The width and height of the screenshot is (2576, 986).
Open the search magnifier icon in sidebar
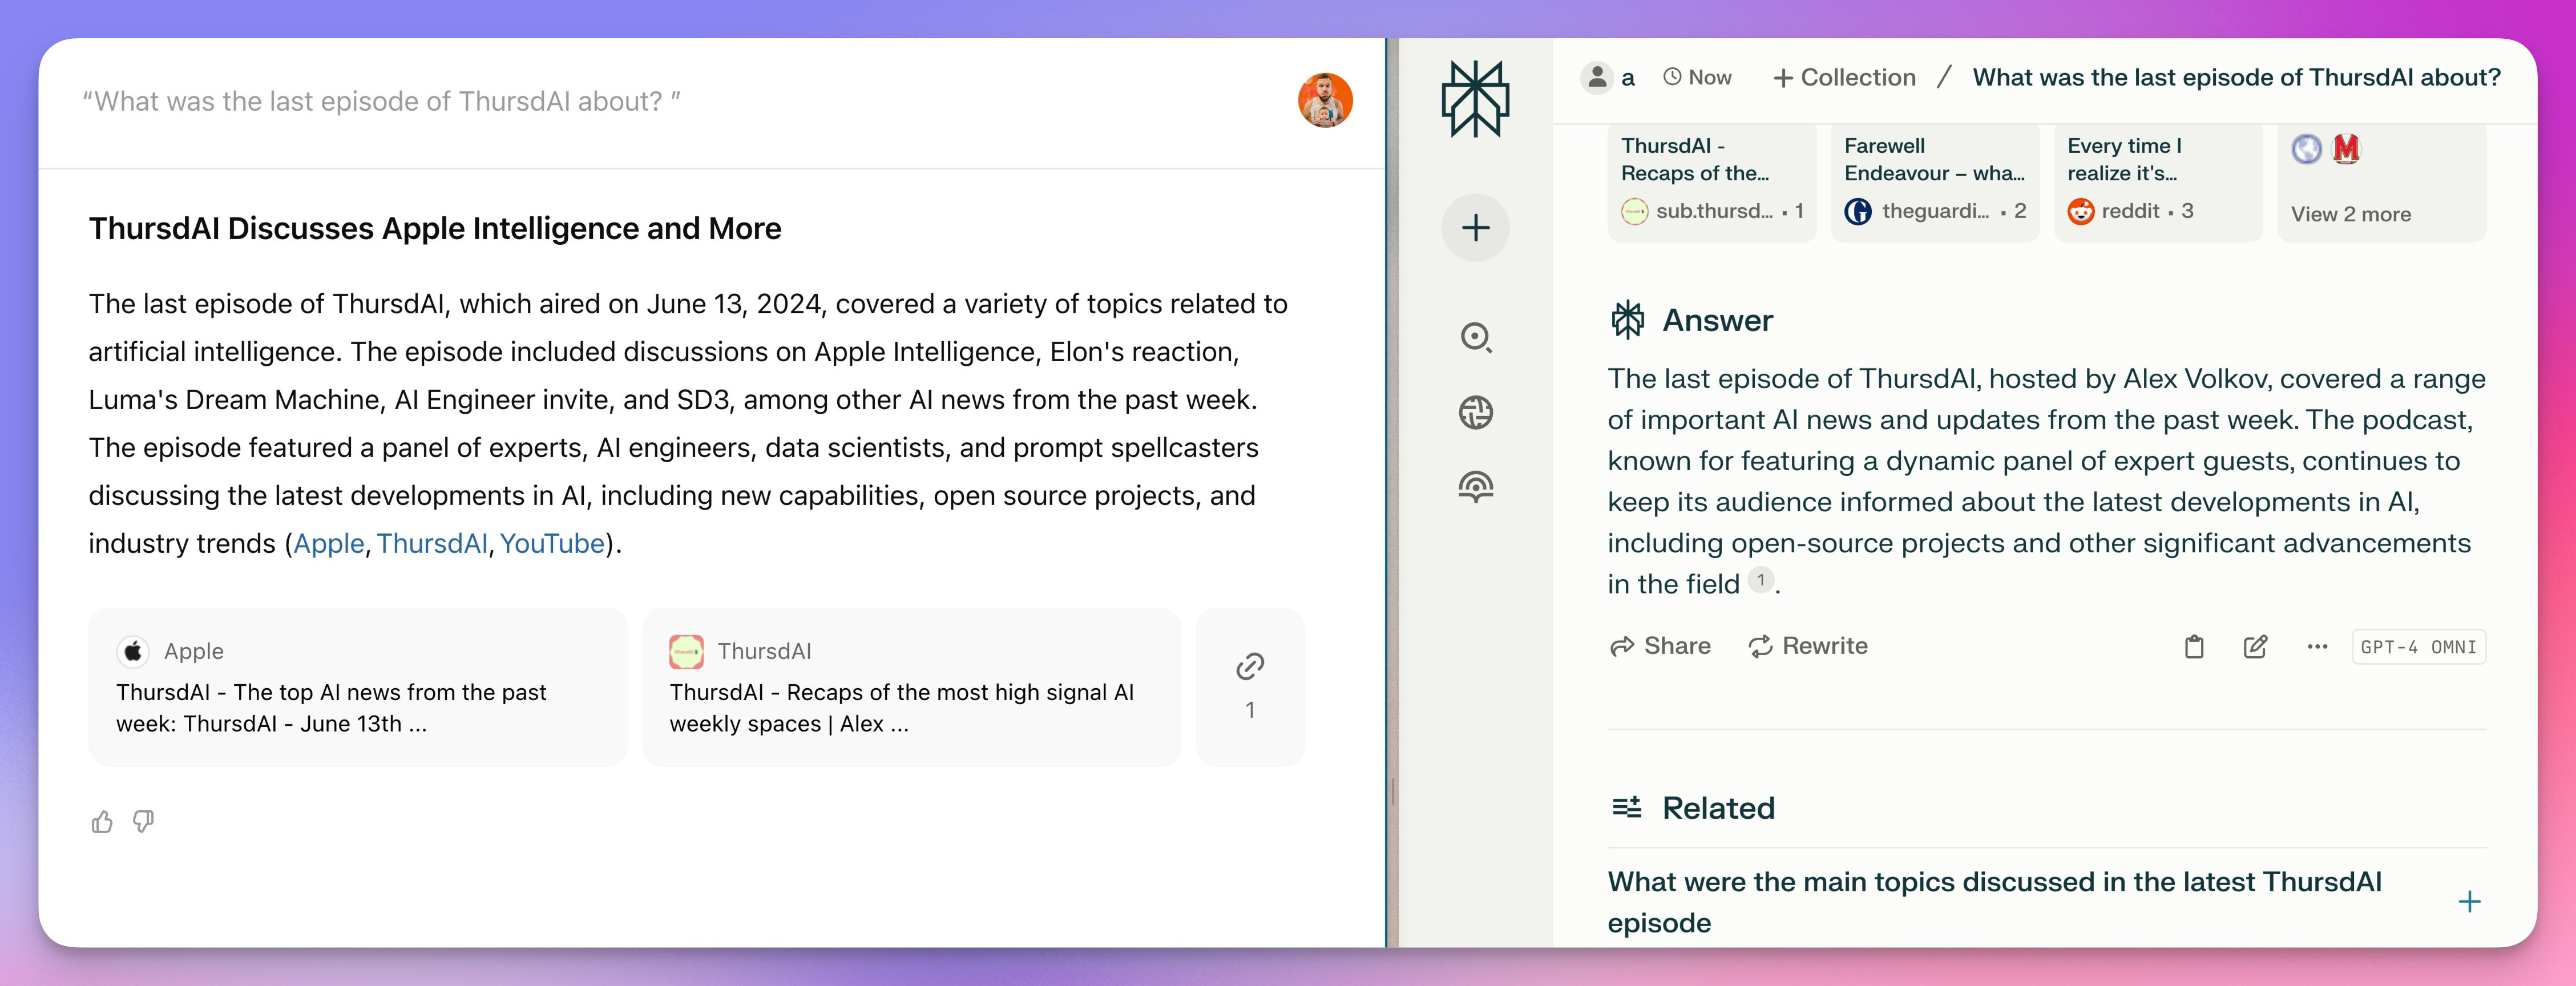pyautogui.click(x=1476, y=337)
